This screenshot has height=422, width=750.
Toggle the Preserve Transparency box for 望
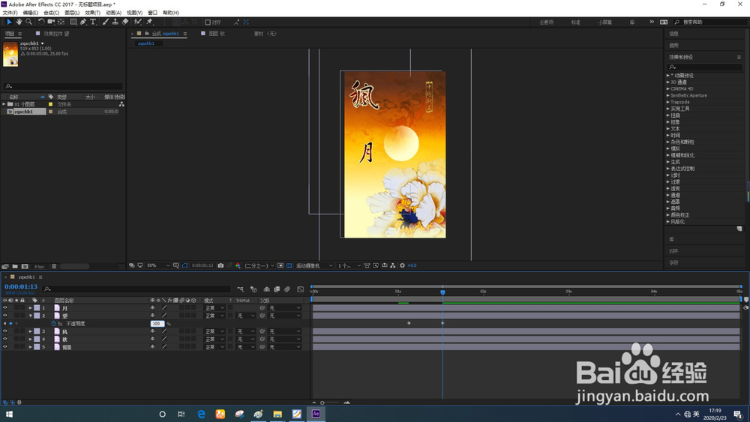click(x=232, y=316)
